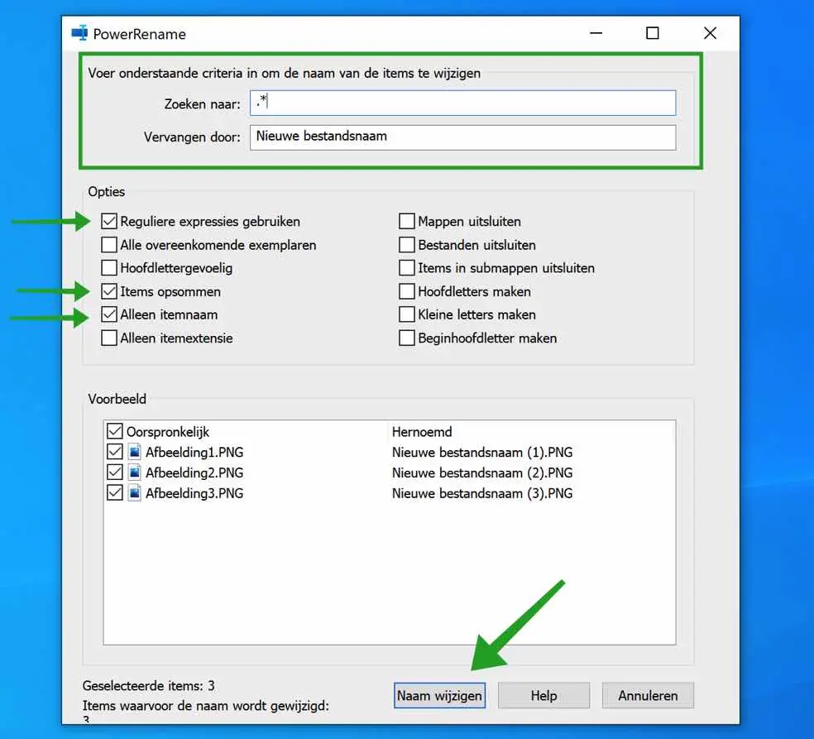Screen dimensions: 814x739
Task: Tick Kleine letters maken checkbox
Action: (x=407, y=314)
